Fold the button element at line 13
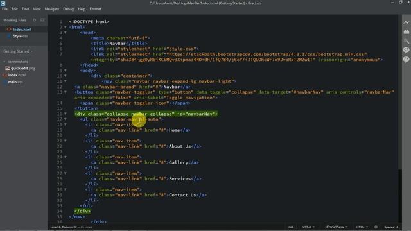The width and height of the screenshot is (411, 231). tap(66, 92)
